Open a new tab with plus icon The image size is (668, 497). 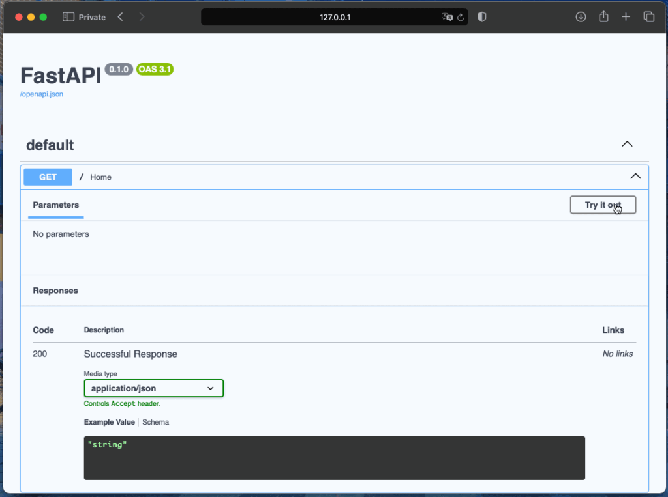tap(626, 17)
